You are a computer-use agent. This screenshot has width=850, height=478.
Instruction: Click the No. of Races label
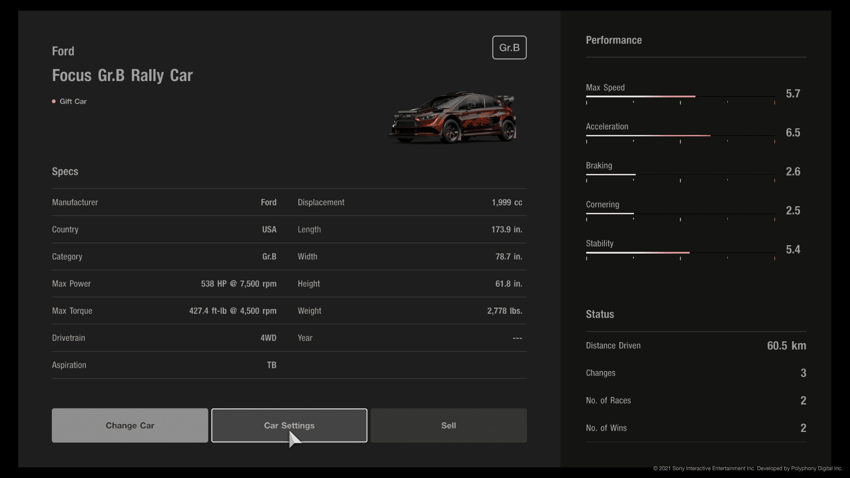tap(608, 401)
